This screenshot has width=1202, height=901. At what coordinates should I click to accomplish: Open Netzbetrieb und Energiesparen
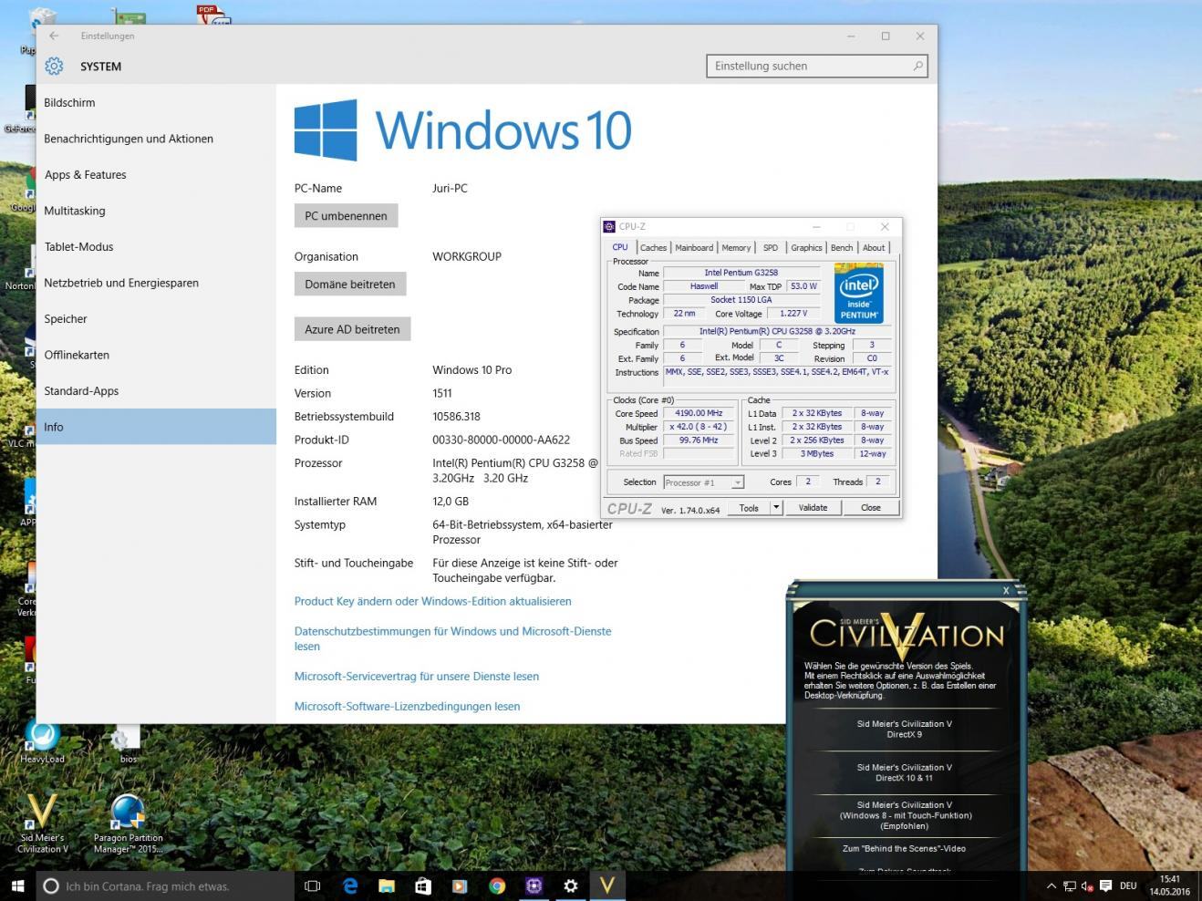156,283
